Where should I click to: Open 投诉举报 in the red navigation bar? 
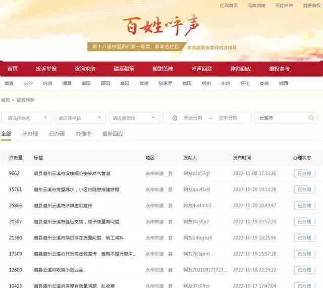pos(46,69)
